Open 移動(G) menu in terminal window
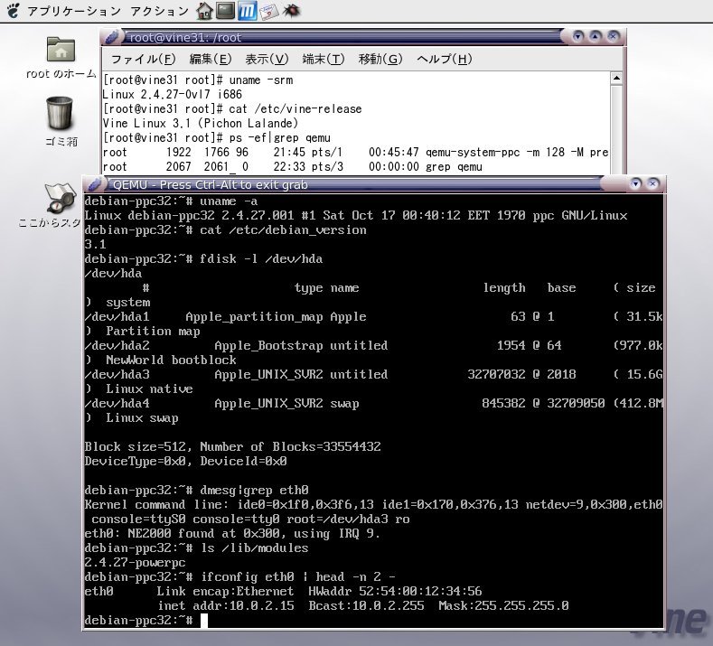Image resolution: width=713 pixels, height=646 pixels. coord(380,59)
